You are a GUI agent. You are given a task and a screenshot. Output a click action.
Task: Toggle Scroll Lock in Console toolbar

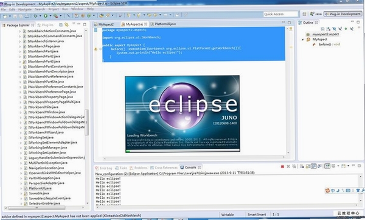click(308, 166)
